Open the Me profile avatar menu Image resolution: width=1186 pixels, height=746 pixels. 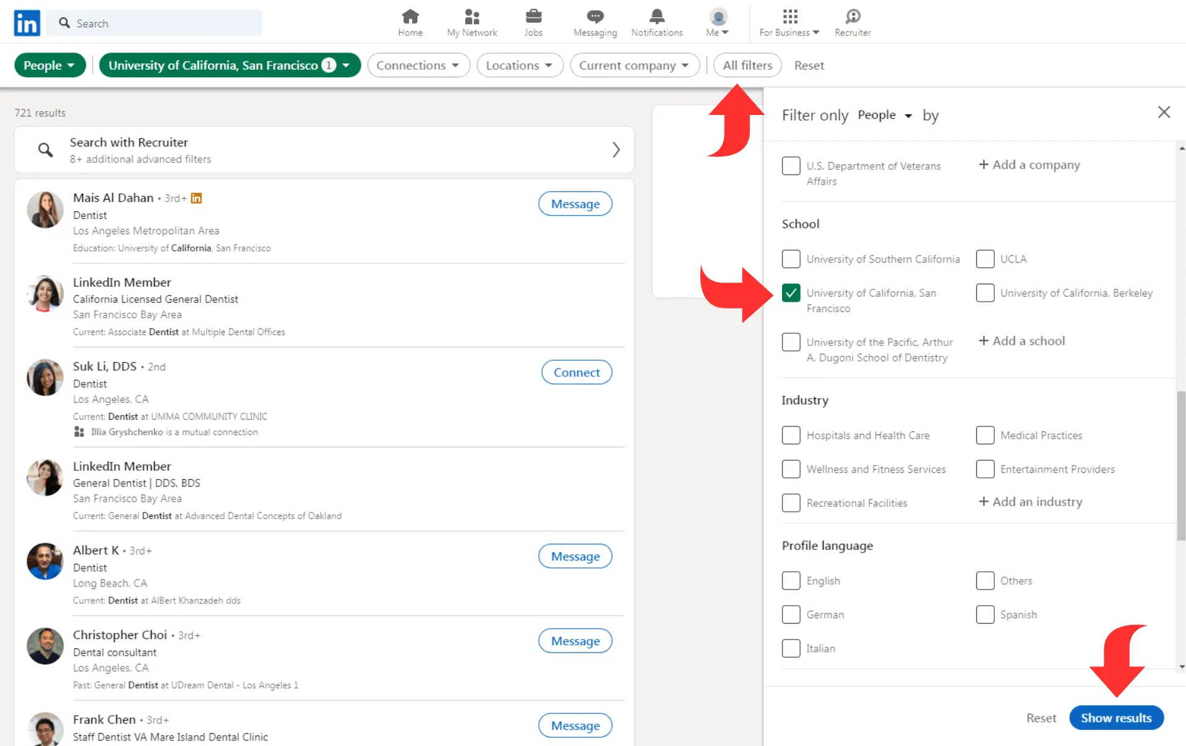718,17
